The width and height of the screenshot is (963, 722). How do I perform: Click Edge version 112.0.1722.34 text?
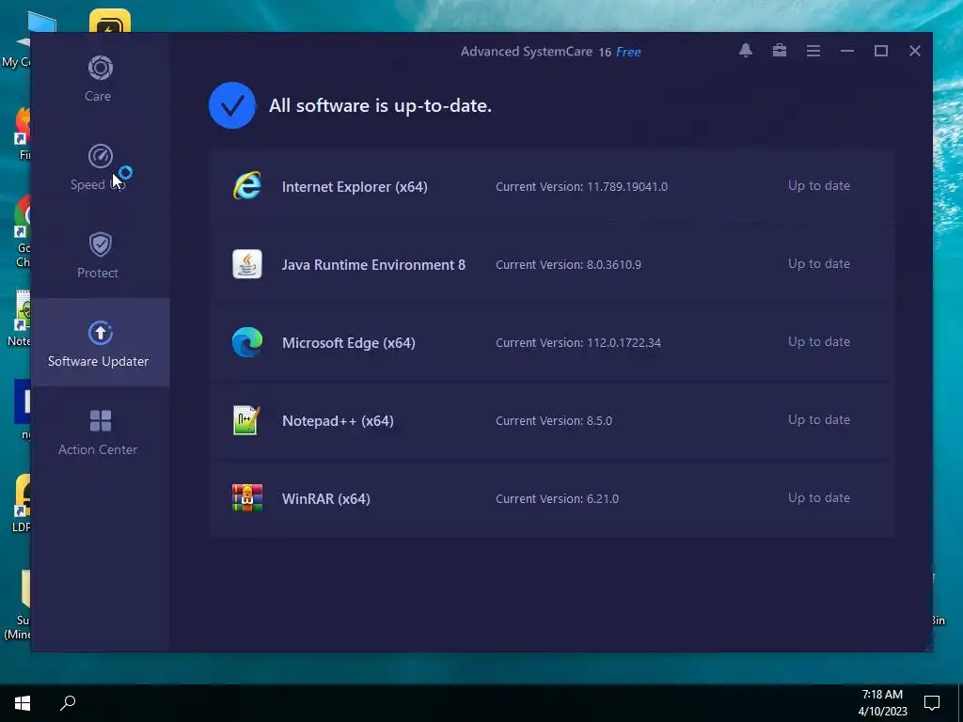(x=578, y=342)
